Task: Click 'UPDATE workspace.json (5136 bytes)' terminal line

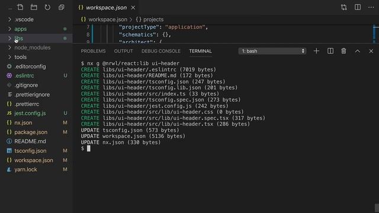Action: [x=133, y=136]
